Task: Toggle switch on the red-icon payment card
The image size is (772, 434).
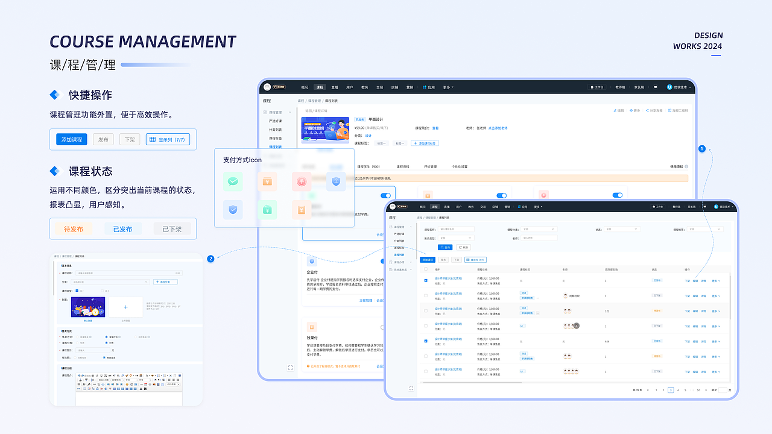Action: tap(617, 195)
